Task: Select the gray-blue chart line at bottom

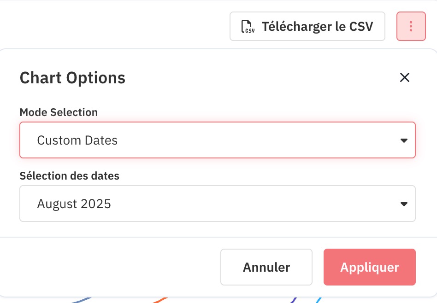Action: (82, 300)
